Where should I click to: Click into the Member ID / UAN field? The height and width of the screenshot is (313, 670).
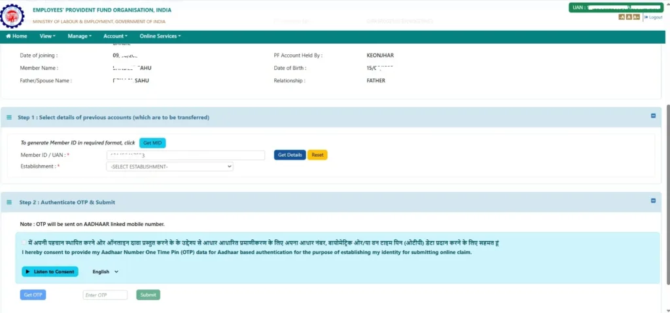pyautogui.click(x=185, y=156)
